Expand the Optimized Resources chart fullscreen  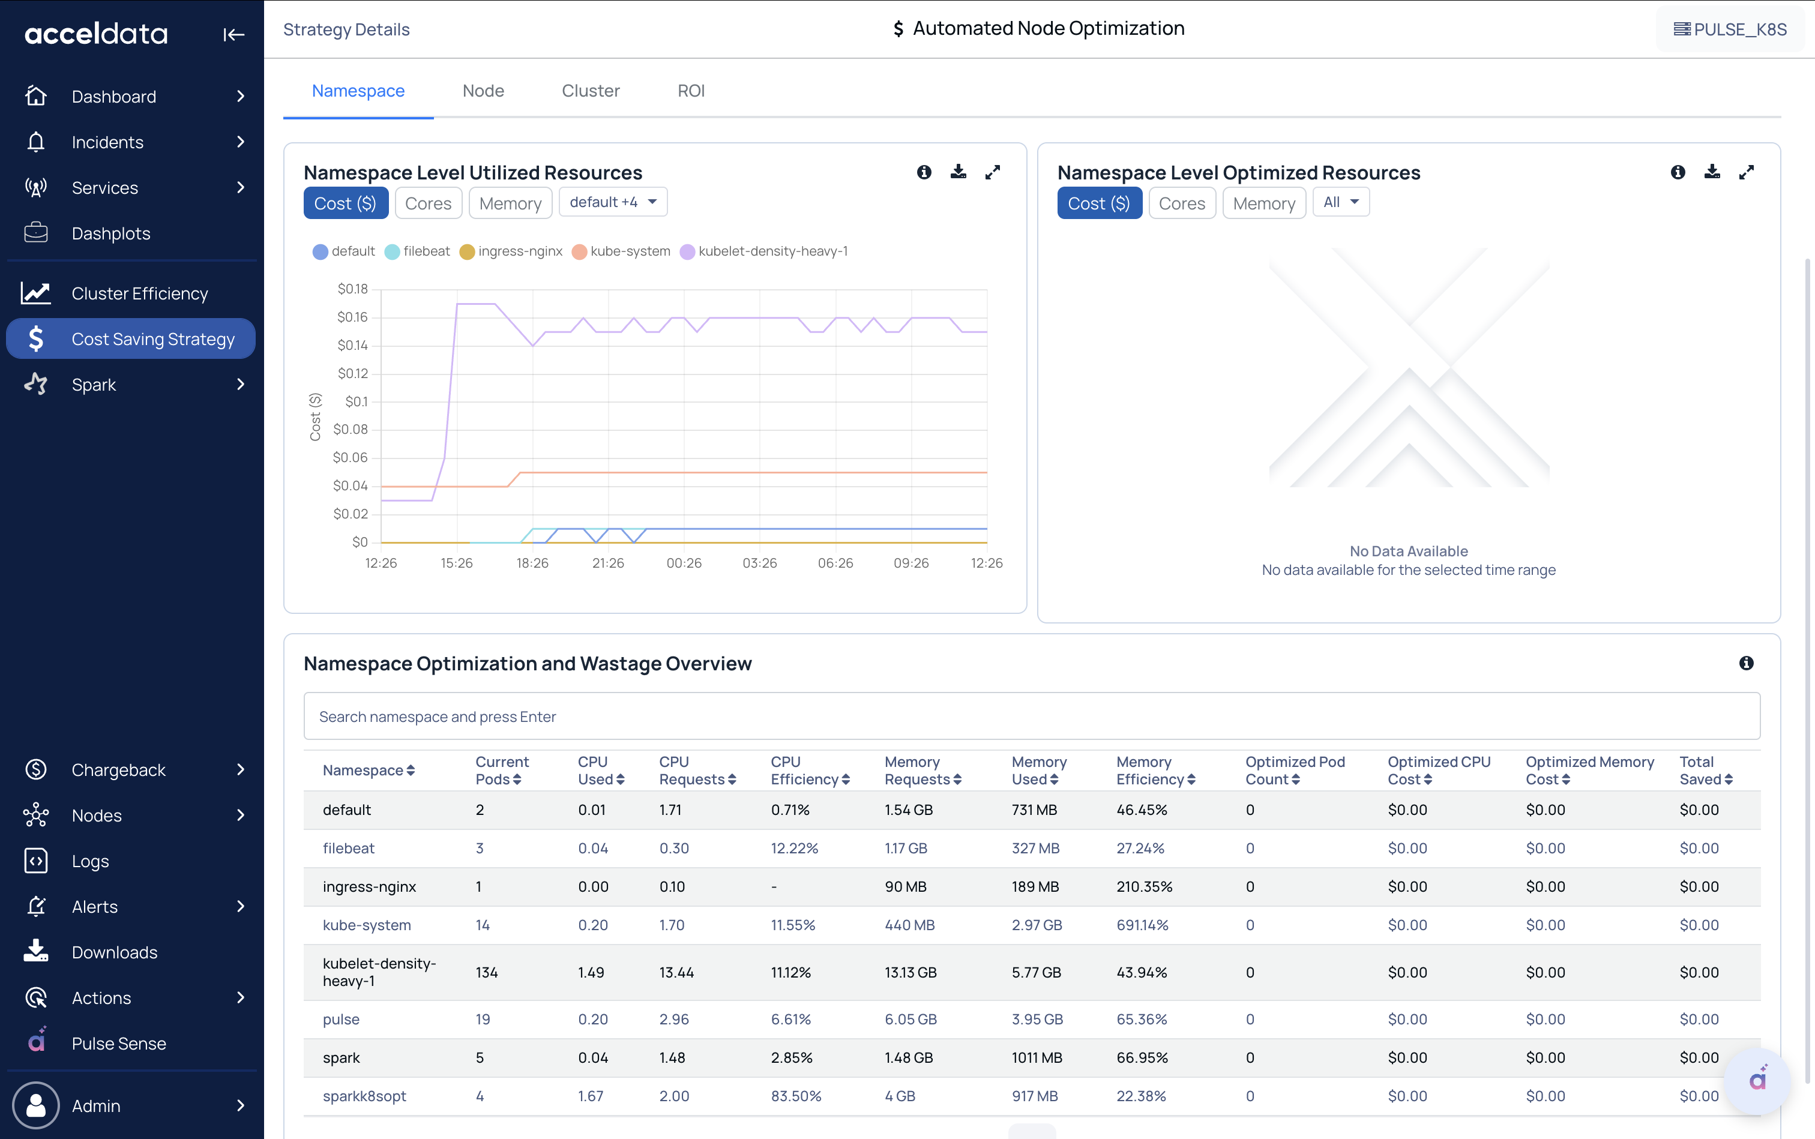coord(1747,172)
